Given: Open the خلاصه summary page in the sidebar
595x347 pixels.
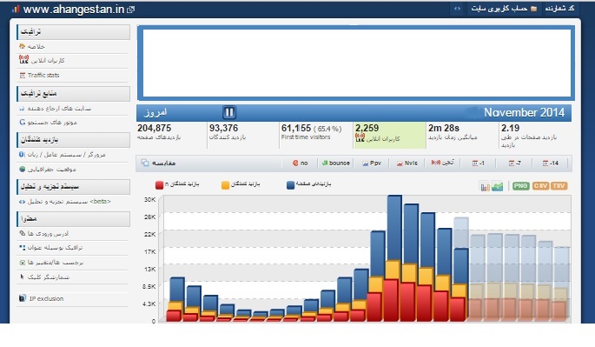Looking at the screenshot, I should pos(32,46).
